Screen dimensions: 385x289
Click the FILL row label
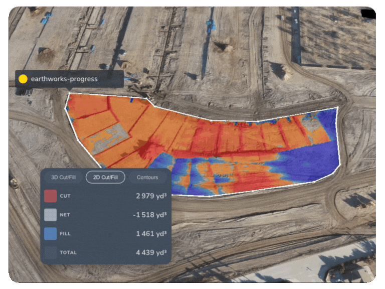click(65, 233)
